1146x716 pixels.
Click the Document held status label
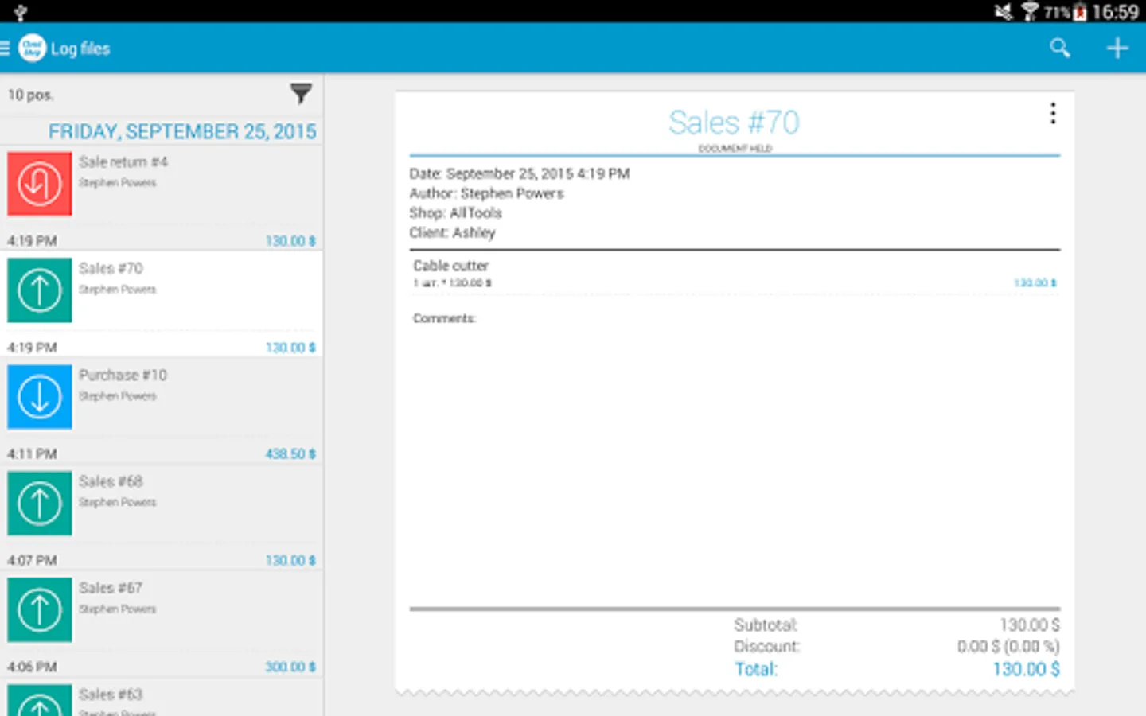pos(735,149)
